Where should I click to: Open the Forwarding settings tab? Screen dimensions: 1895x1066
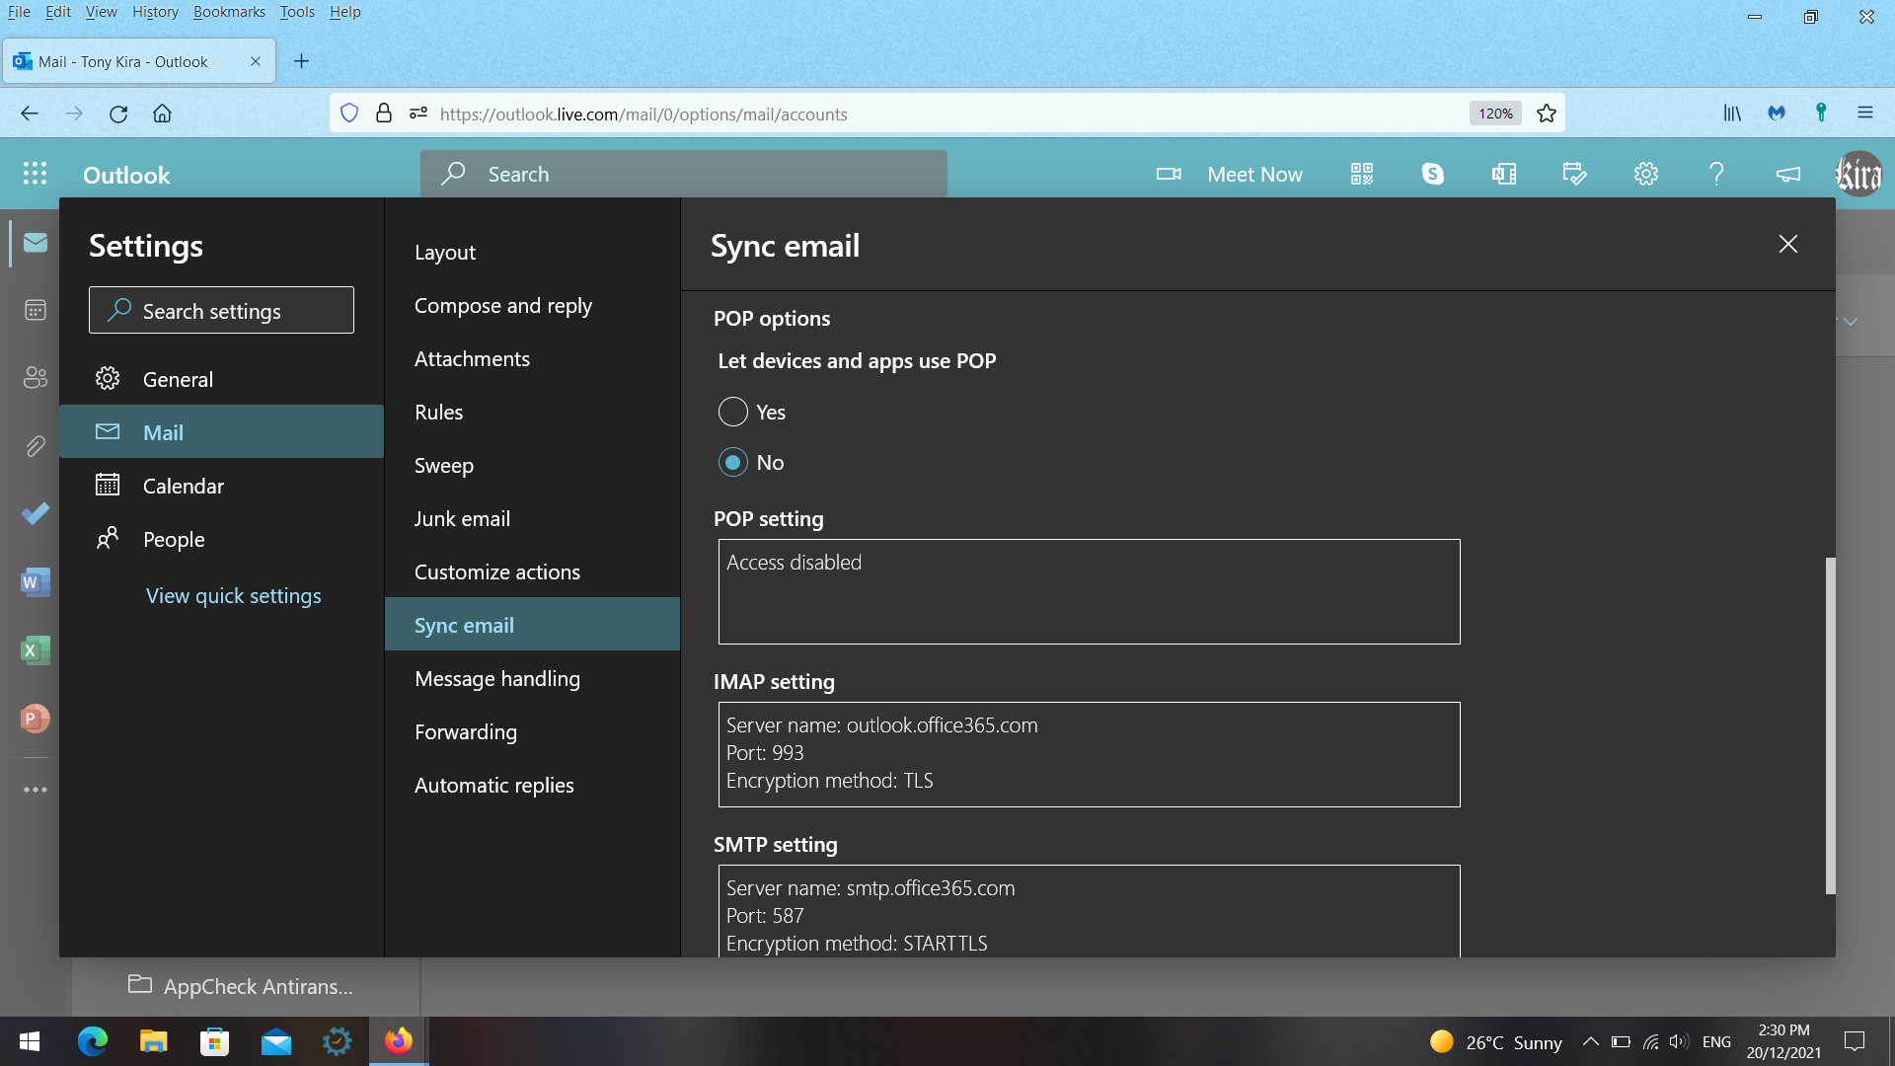tap(465, 731)
